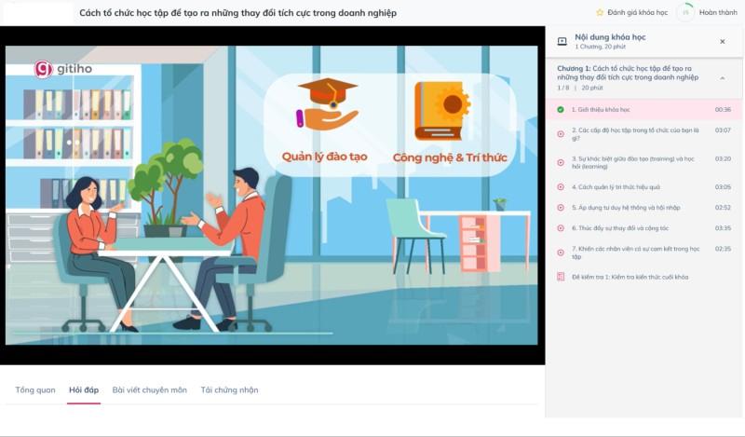The height and width of the screenshot is (437, 745).
Task: Click the Quản lý đào tạo graduation cap graphic
Action: coord(327,104)
